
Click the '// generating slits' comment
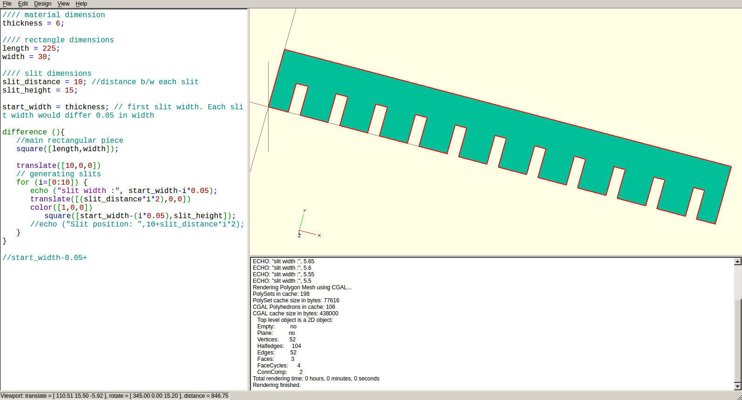click(59, 174)
